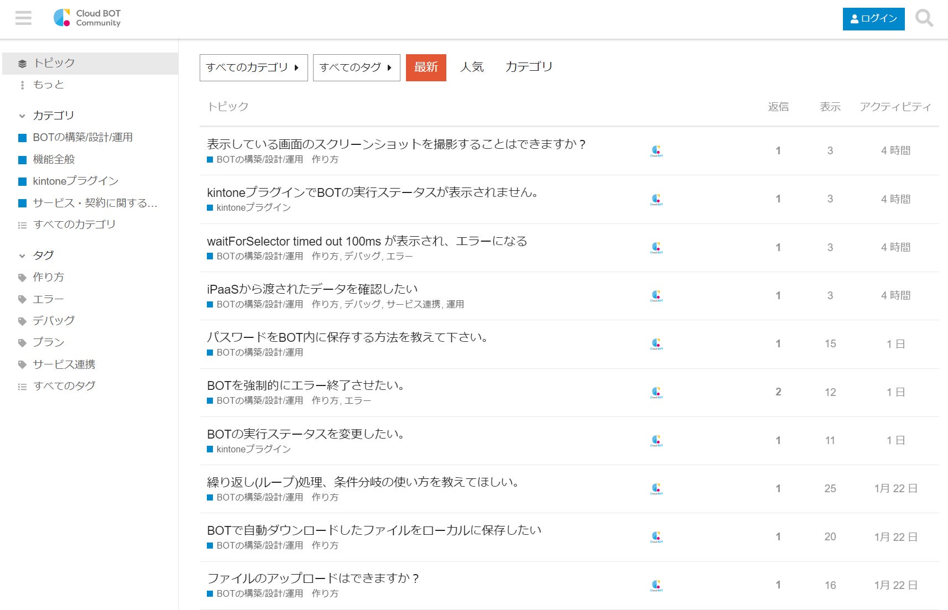948x610 pixels.
Task: Collapse the タグ sidebar section
Action: [x=22, y=256]
